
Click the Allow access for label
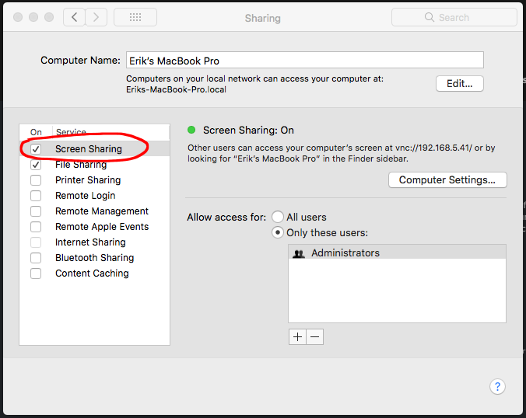(226, 217)
